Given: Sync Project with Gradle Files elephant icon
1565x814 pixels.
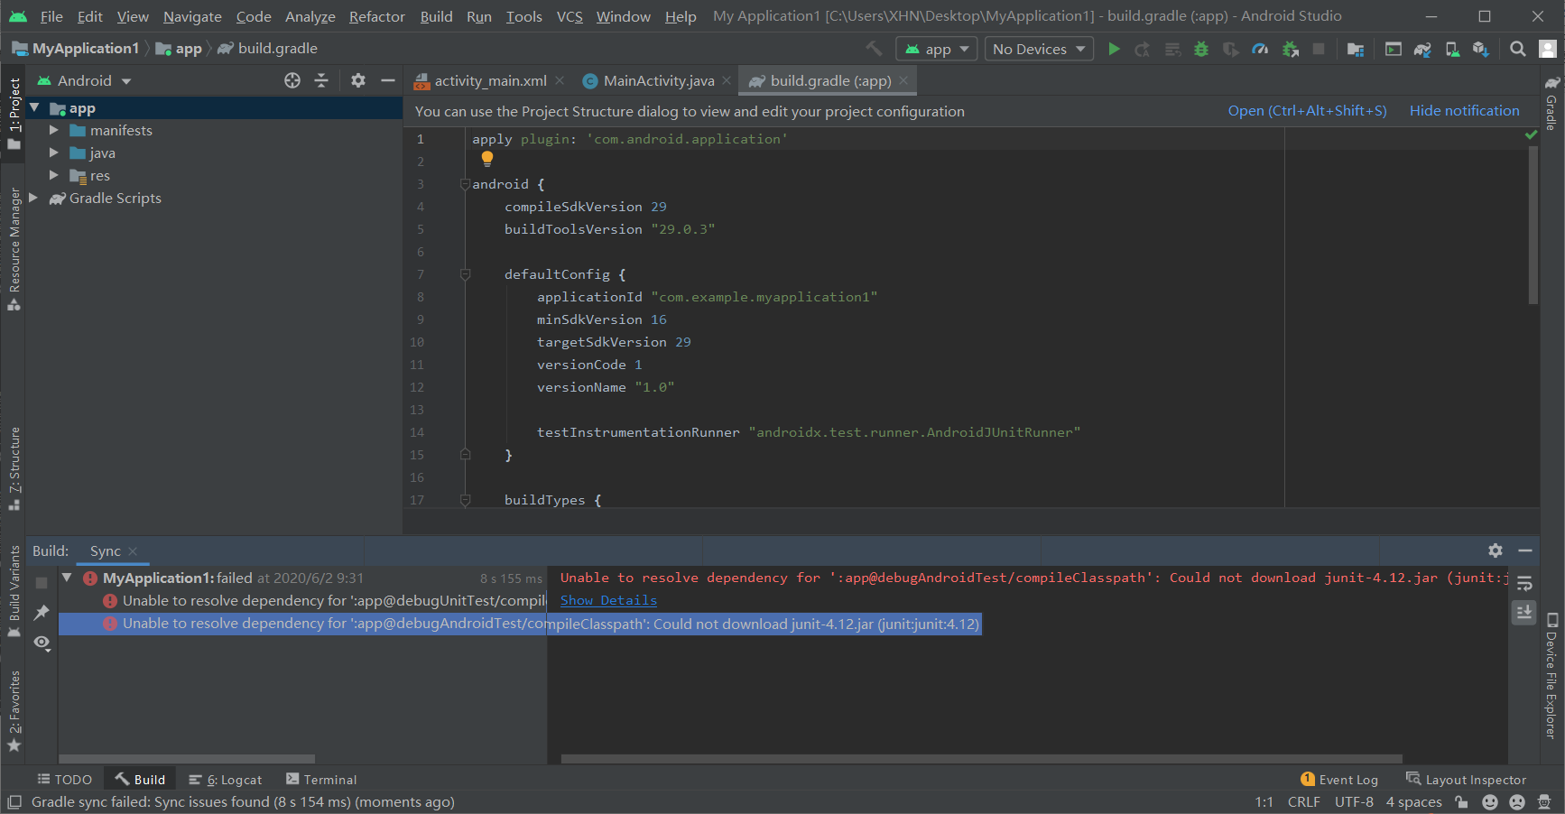Looking at the screenshot, I should [1422, 49].
